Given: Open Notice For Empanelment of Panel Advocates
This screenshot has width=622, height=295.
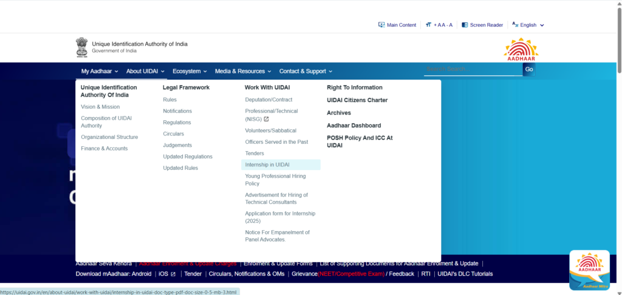Looking at the screenshot, I should coord(277,236).
